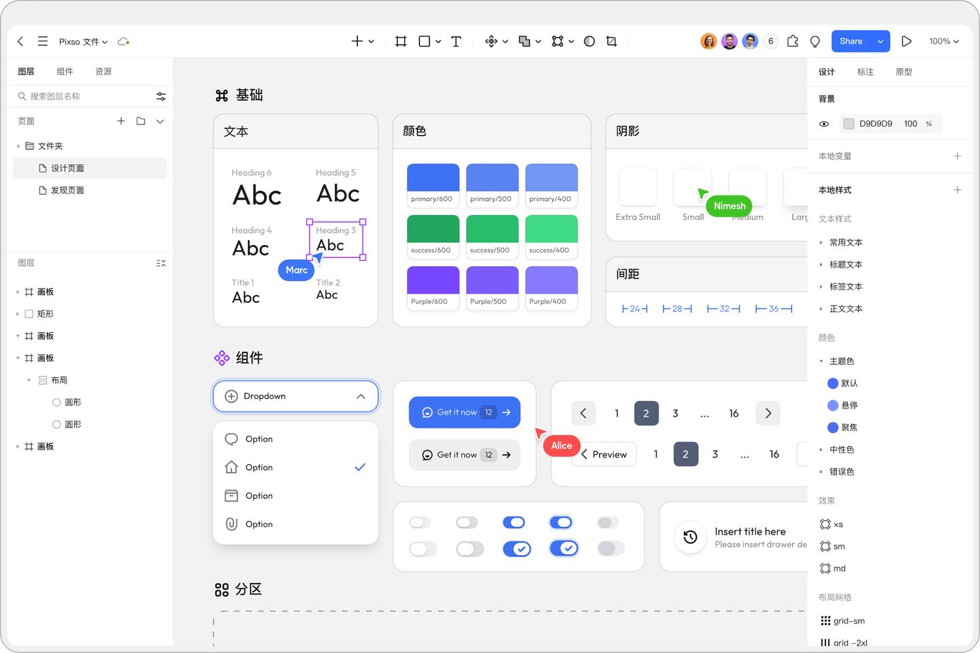Image resolution: width=980 pixels, height=653 pixels.
Task: Open the 原型 tab in right panel
Action: 904,71
